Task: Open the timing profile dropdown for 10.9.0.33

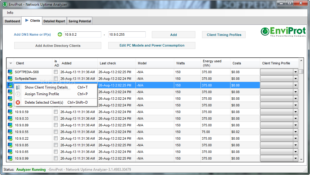Action: [295, 118]
